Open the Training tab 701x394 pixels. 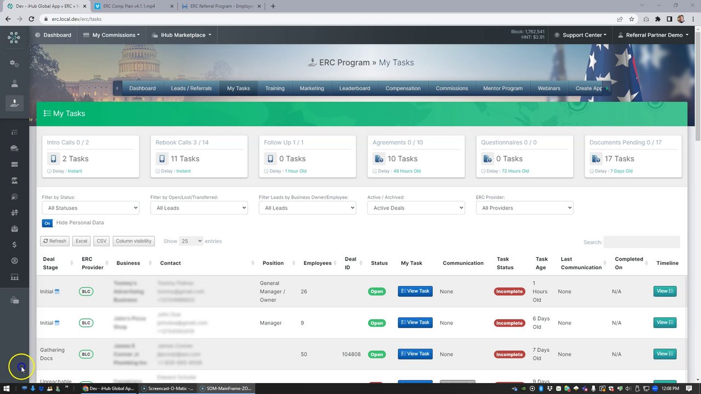tap(275, 88)
